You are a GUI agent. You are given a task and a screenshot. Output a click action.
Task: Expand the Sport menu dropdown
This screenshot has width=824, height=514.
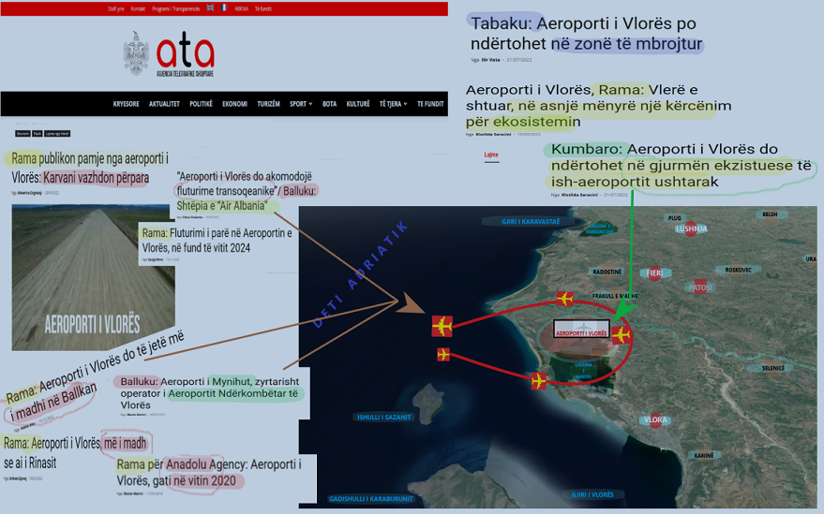pos(301,104)
